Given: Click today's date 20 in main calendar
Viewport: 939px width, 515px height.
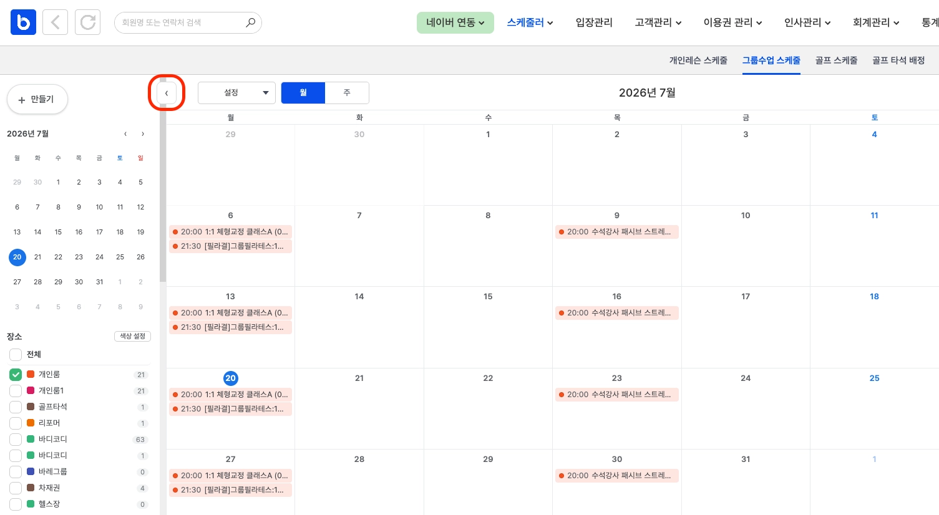Looking at the screenshot, I should pyautogui.click(x=230, y=378).
